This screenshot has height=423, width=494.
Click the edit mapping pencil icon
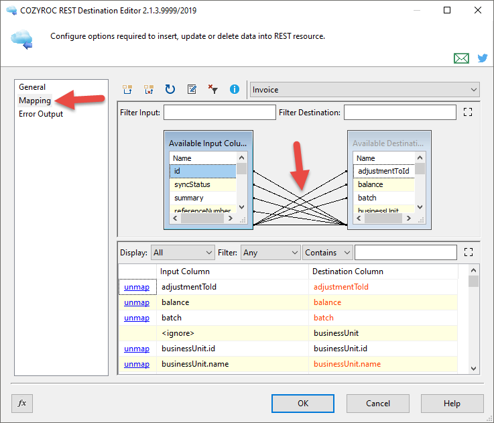coord(192,90)
